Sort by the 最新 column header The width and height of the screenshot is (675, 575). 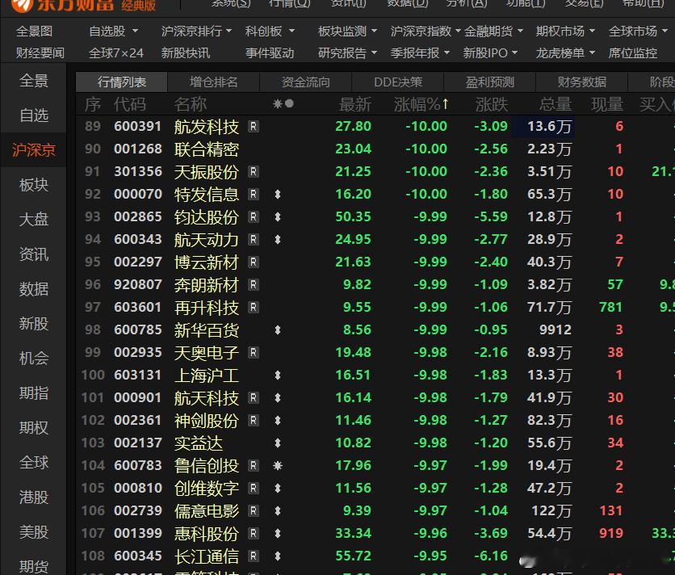354,105
